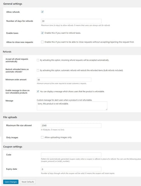Click the Allow uploading images only label
The image size is (141, 186).
pyautogui.click(x=58, y=137)
